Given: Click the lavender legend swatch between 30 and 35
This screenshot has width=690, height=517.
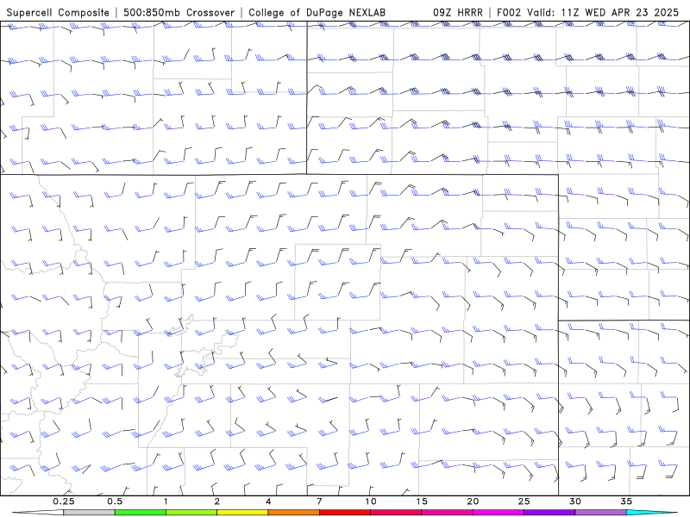Looking at the screenshot, I should pos(600,513).
